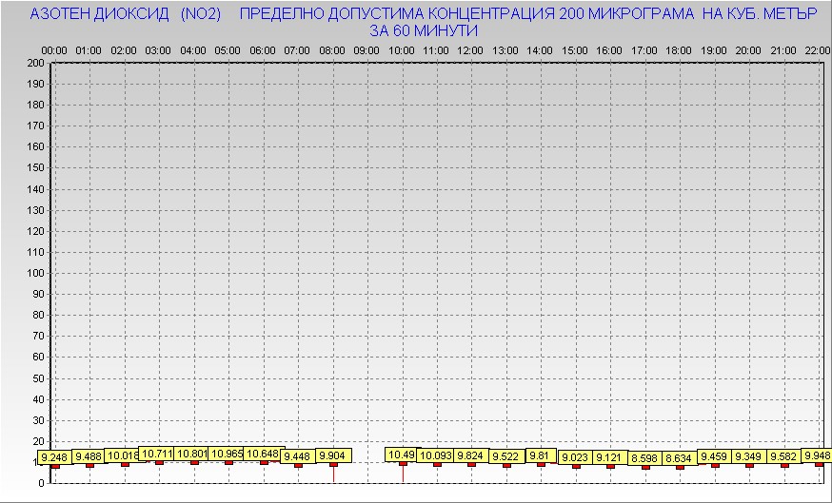This screenshot has height=503, width=832.
Task: Click the 9.023 data label
Action: pyautogui.click(x=575, y=457)
